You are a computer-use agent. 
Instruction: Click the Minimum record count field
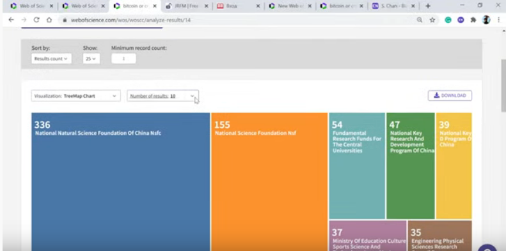pyautogui.click(x=123, y=59)
